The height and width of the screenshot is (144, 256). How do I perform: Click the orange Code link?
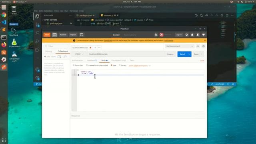click(202, 60)
